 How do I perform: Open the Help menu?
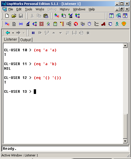[92, 9]
